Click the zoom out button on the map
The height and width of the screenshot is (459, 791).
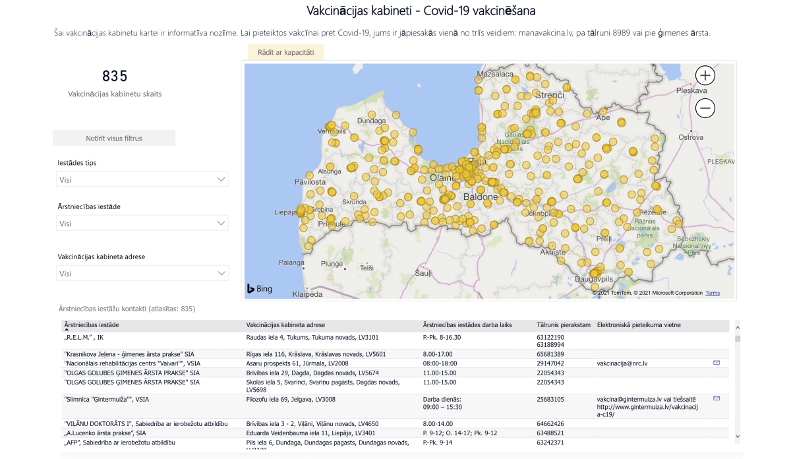click(705, 107)
